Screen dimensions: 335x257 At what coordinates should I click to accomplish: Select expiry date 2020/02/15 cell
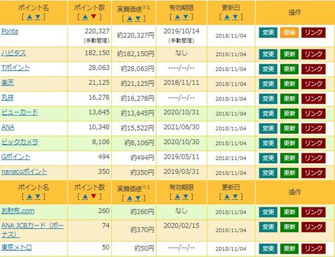[x=182, y=226]
